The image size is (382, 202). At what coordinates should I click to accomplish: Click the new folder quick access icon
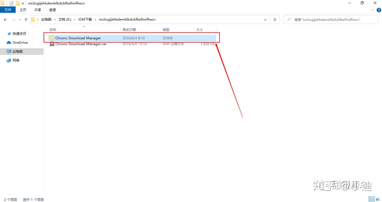(18, 3)
